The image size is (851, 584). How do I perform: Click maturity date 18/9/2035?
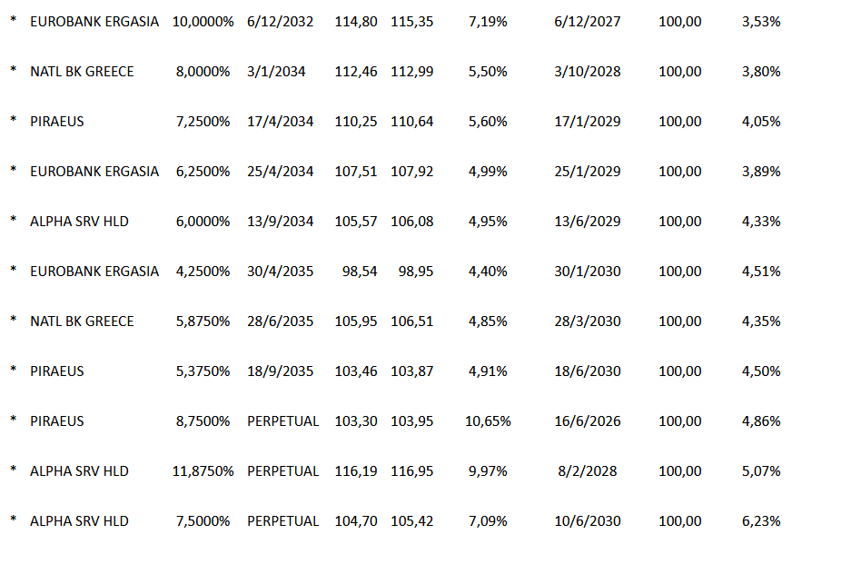click(x=280, y=371)
